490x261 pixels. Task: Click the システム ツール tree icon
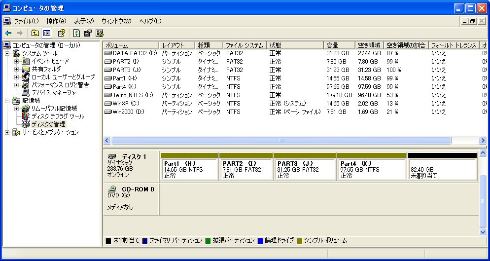coord(16,53)
